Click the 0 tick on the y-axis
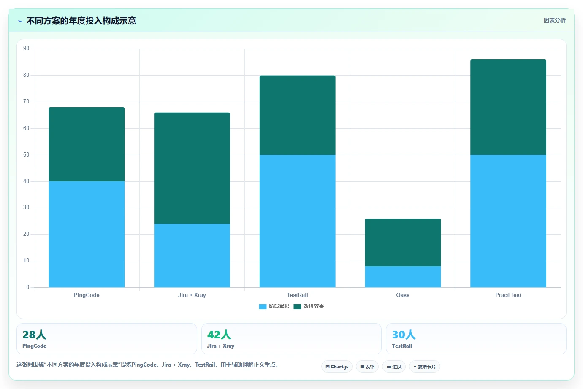This screenshot has width=583, height=389. (28, 287)
